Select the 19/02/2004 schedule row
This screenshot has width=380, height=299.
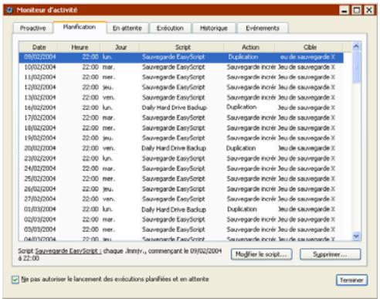(x=181, y=138)
